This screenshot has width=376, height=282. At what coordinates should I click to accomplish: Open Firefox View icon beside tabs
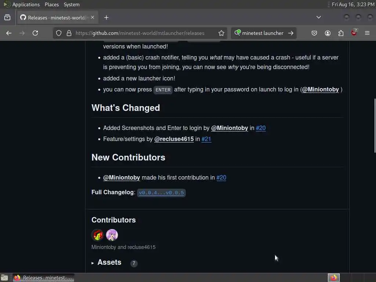[x=7, y=18]
